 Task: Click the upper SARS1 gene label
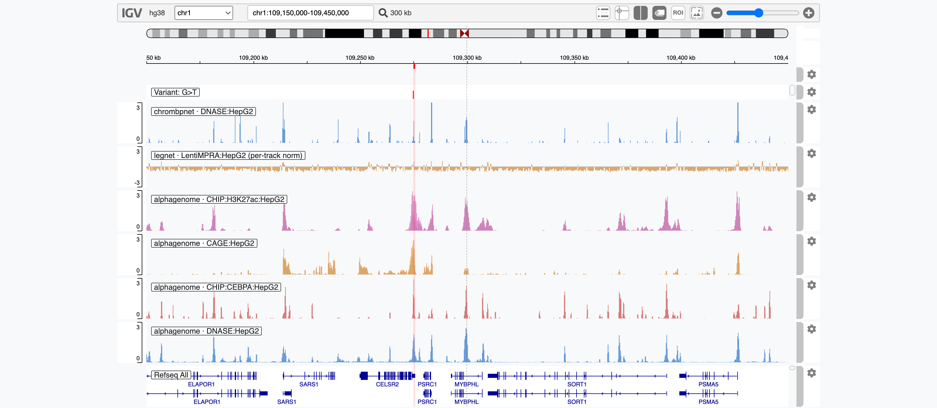309,384
